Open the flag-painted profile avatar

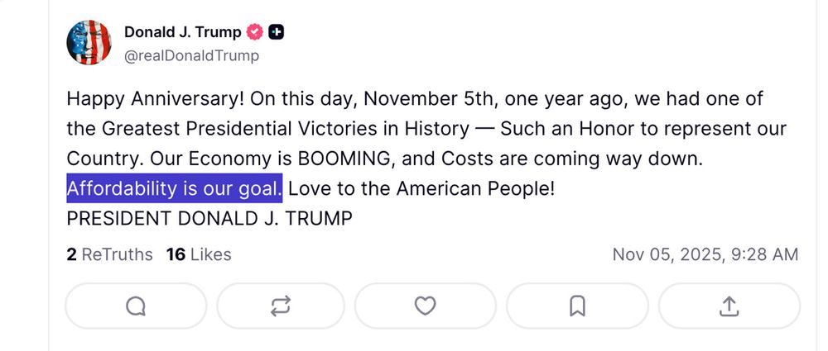click(x=89, y=42)
